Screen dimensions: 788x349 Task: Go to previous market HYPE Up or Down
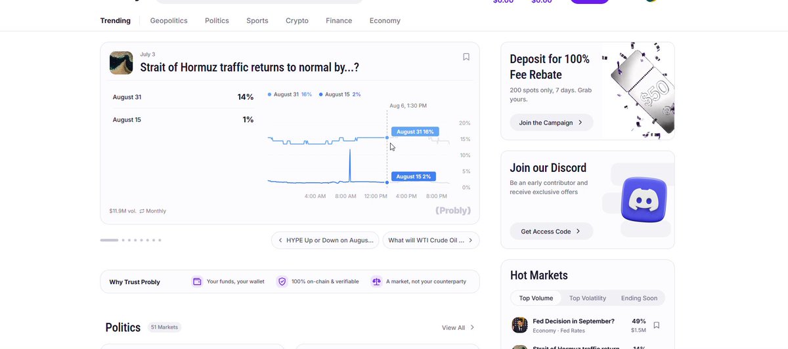click(x=325, y=240)
